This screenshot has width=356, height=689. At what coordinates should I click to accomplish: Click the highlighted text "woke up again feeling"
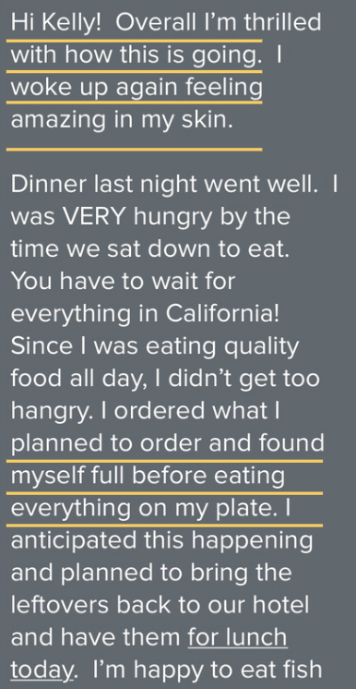click(136, 88)
